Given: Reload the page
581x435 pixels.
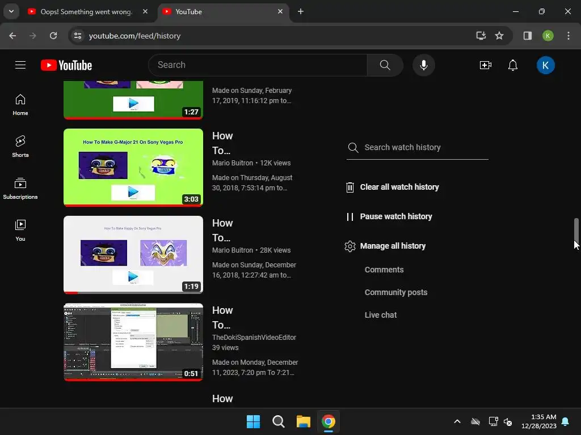Looking at the screenshot, I should (x=53, y=36).
